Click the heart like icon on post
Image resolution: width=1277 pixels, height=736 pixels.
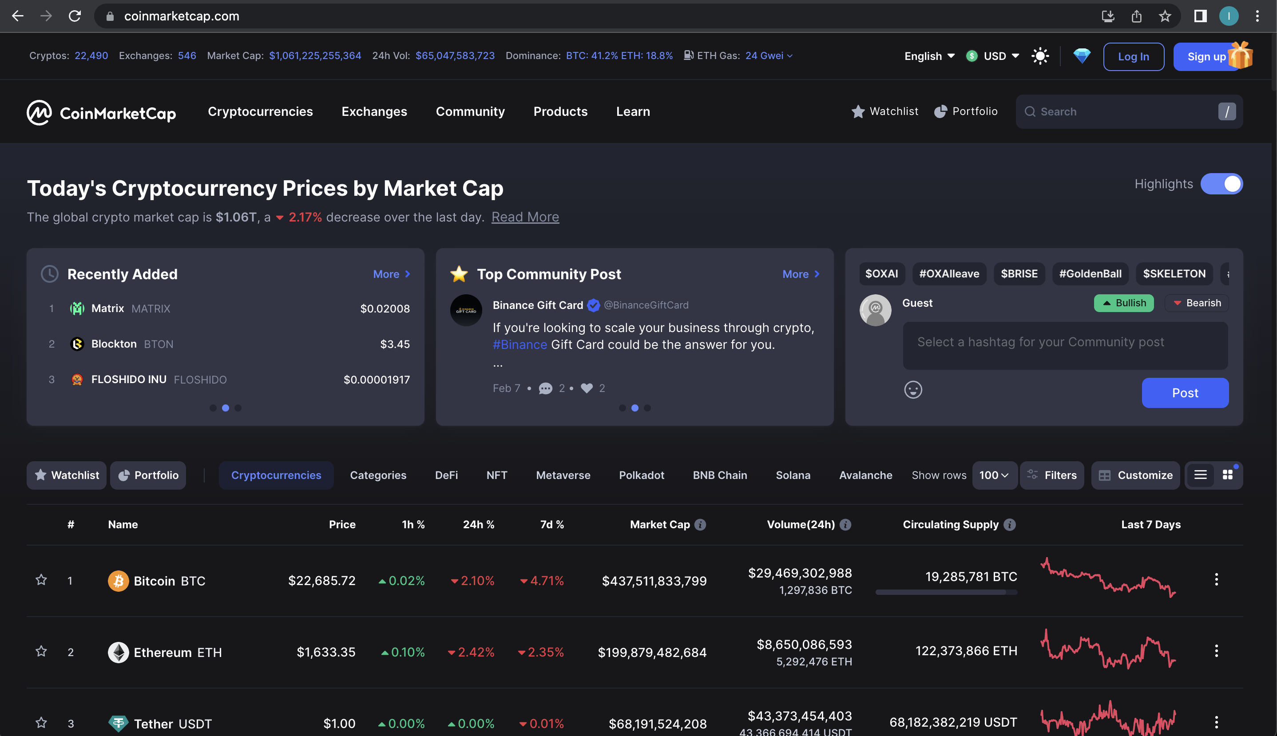click(x=587, y=388)
